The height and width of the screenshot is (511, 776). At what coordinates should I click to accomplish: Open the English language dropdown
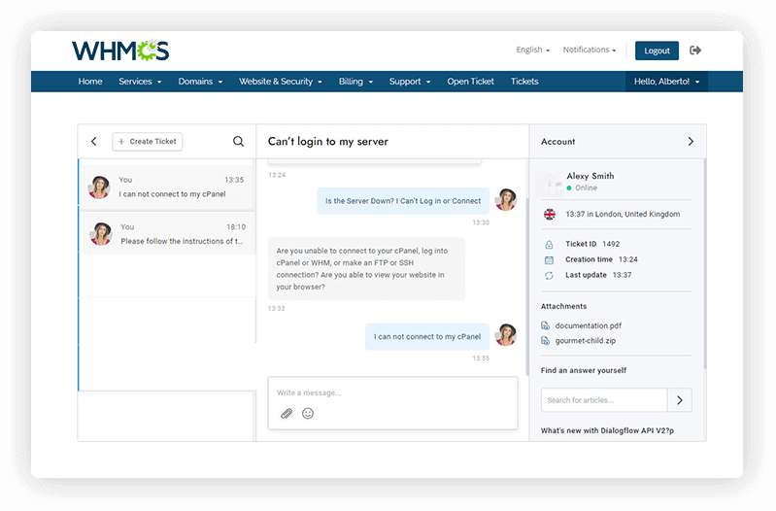(x=532, y=51)
